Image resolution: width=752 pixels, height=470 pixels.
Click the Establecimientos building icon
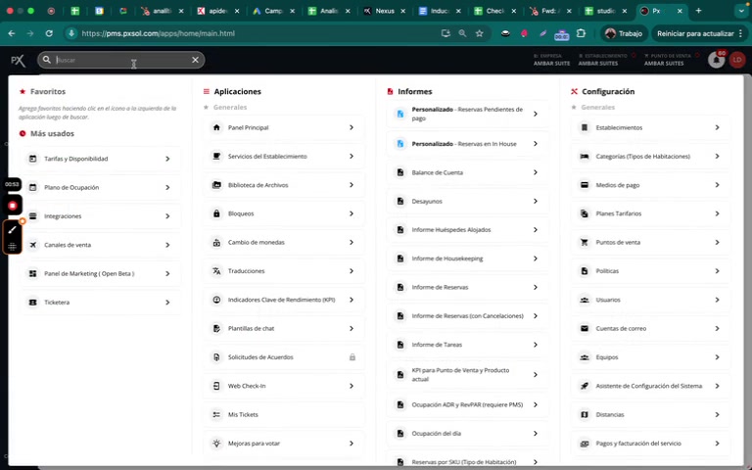[x=585, y=127]
